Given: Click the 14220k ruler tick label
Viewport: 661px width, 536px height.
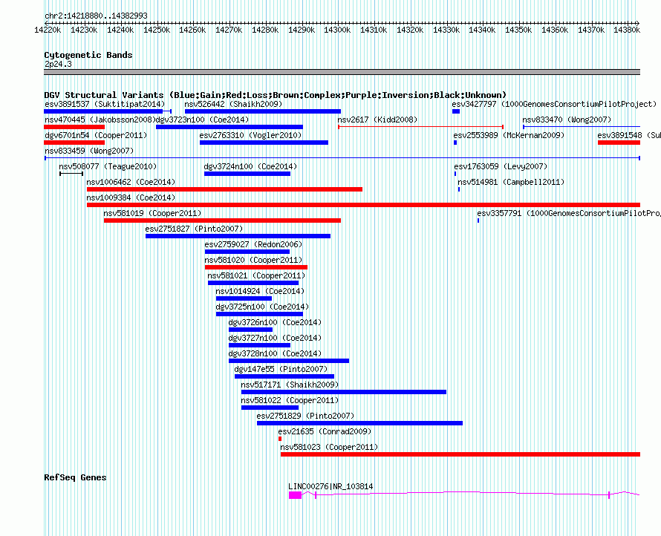Looking at the screenshot, I should pos(48,30).
